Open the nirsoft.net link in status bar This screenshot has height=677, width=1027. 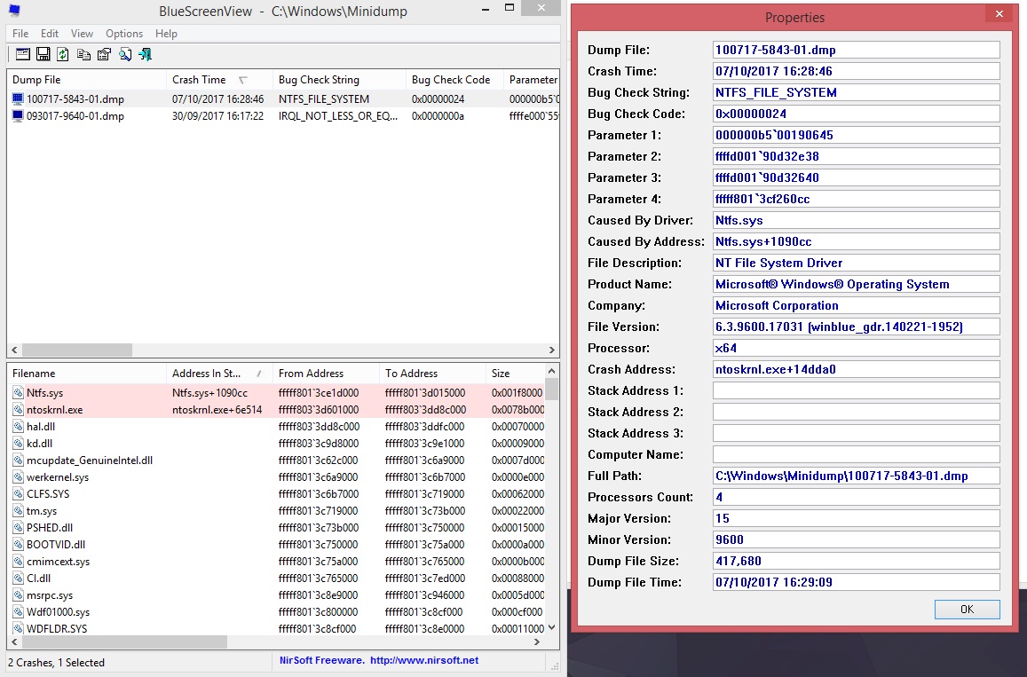[x=423, y=661]
